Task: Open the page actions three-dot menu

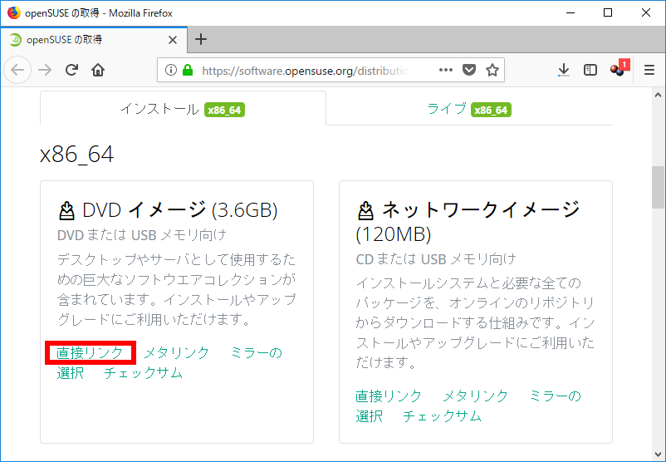Action: [446, 70]
